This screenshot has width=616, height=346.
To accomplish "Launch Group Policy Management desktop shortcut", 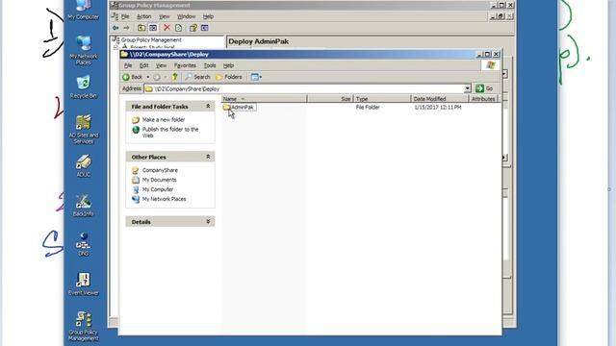I will [84, 327].
